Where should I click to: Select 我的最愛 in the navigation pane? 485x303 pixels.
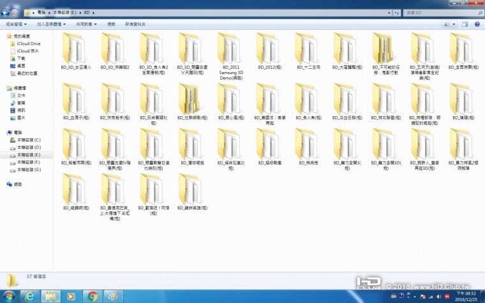pyautogui.click(x=22, y=36)
